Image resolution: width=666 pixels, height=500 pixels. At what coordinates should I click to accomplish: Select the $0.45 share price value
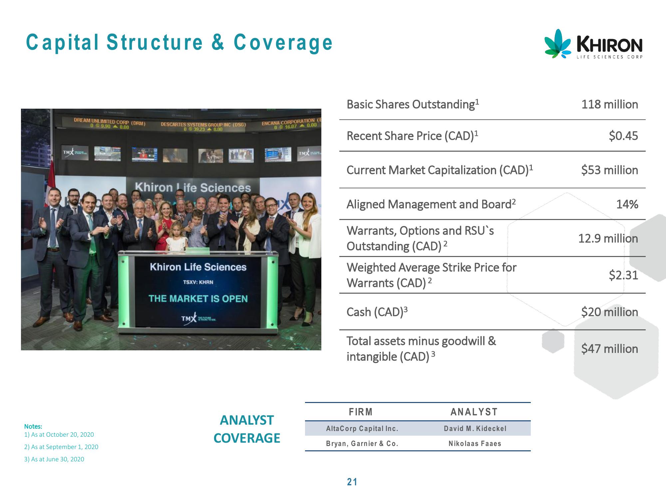tap(623, 136)
